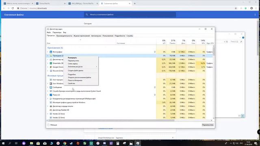
Task: Open the Chrome profile avatar
Action: pos(251,8)
